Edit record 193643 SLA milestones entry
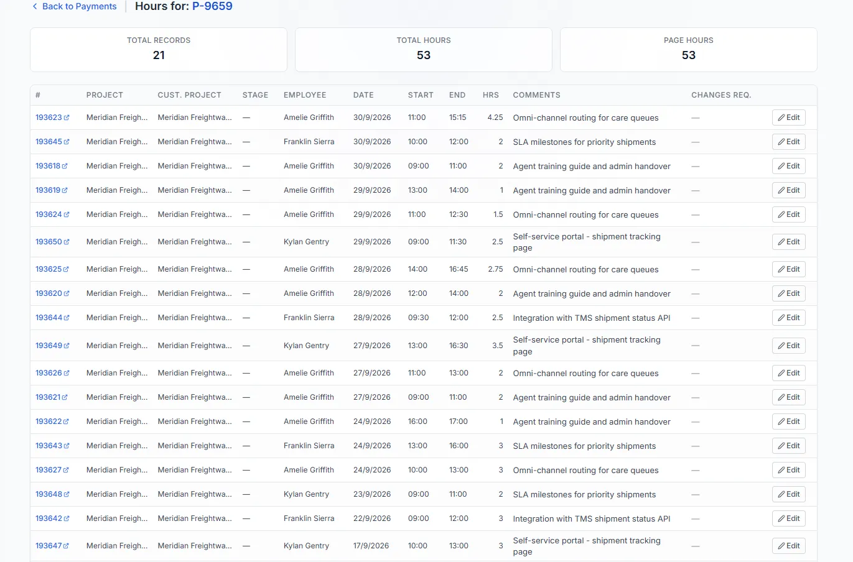 [x=789, y=446]
